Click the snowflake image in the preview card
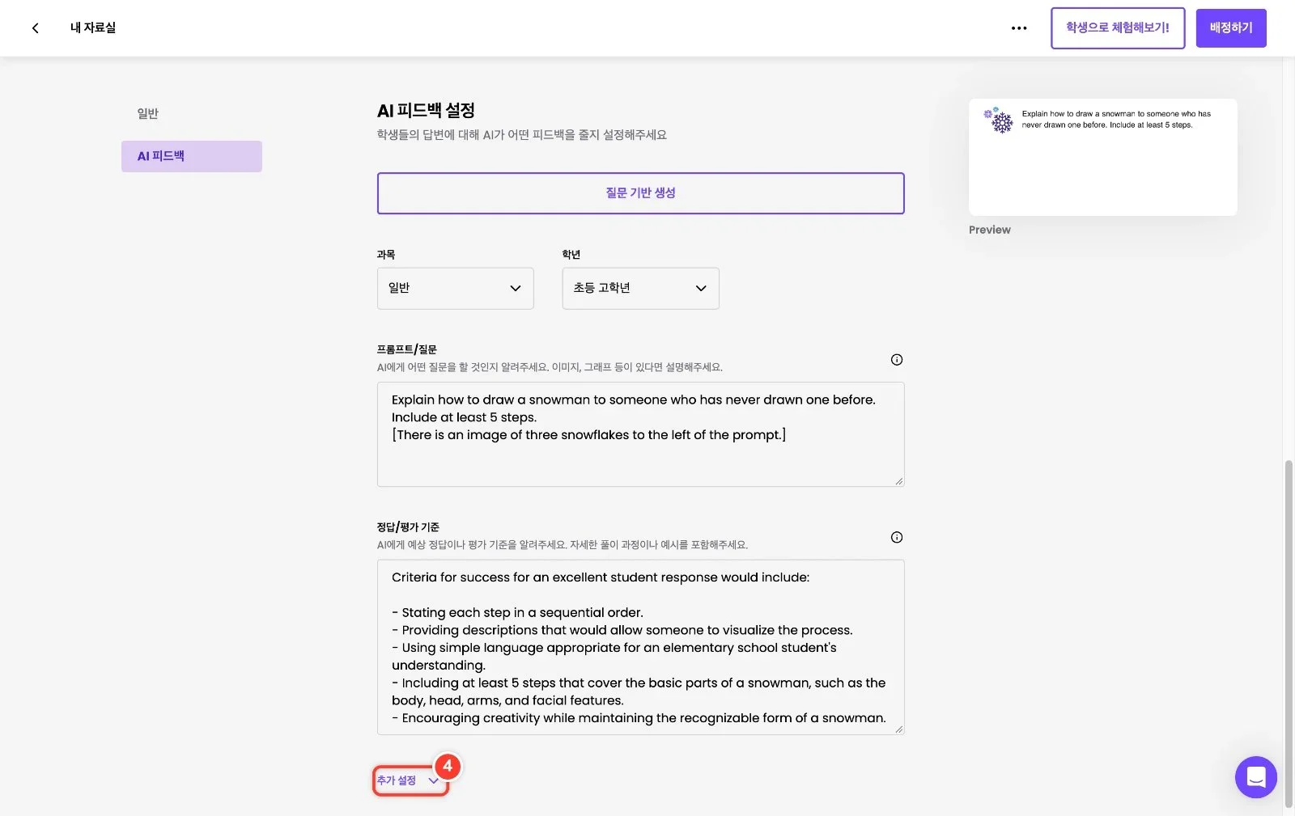 [999, 120]
